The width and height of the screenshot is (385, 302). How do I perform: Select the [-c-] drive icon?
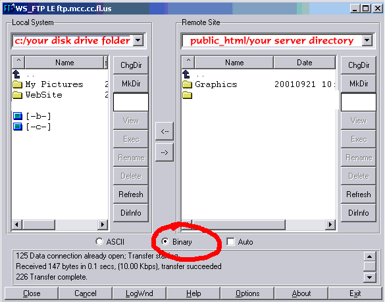pos(17,127)
